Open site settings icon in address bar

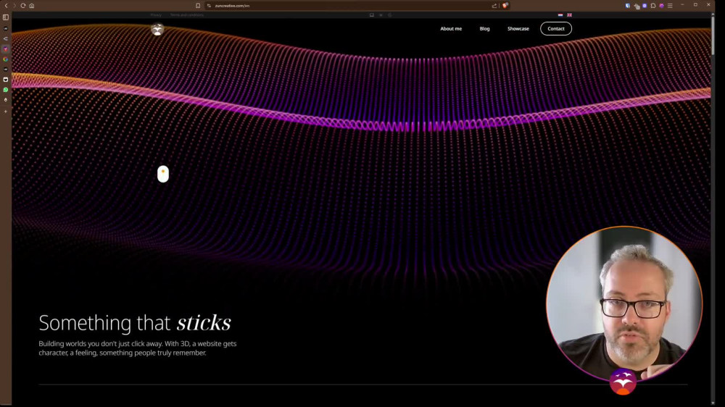pos(209,6)
